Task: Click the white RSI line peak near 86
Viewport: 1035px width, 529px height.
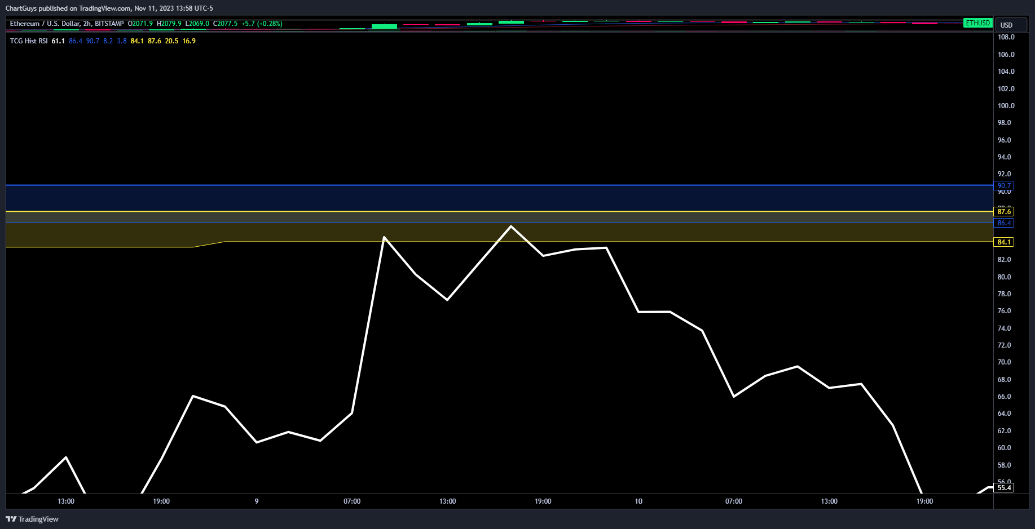Action: coord(511,226)
